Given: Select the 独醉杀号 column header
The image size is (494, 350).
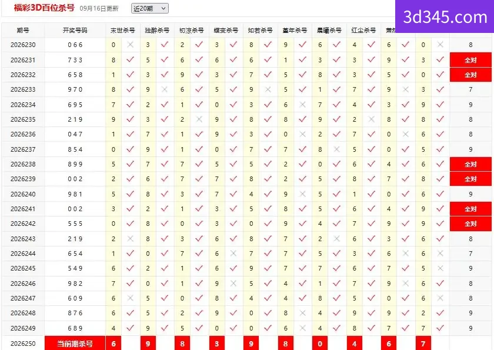Looking at the screenshot, I should click(x=157, y=30).
